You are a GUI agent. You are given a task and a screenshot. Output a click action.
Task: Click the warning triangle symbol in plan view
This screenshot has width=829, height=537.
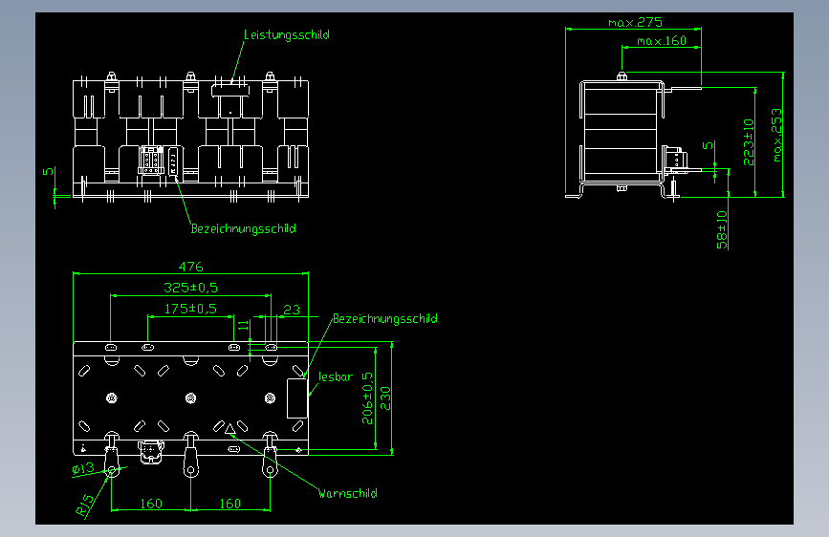pos(230,429)
